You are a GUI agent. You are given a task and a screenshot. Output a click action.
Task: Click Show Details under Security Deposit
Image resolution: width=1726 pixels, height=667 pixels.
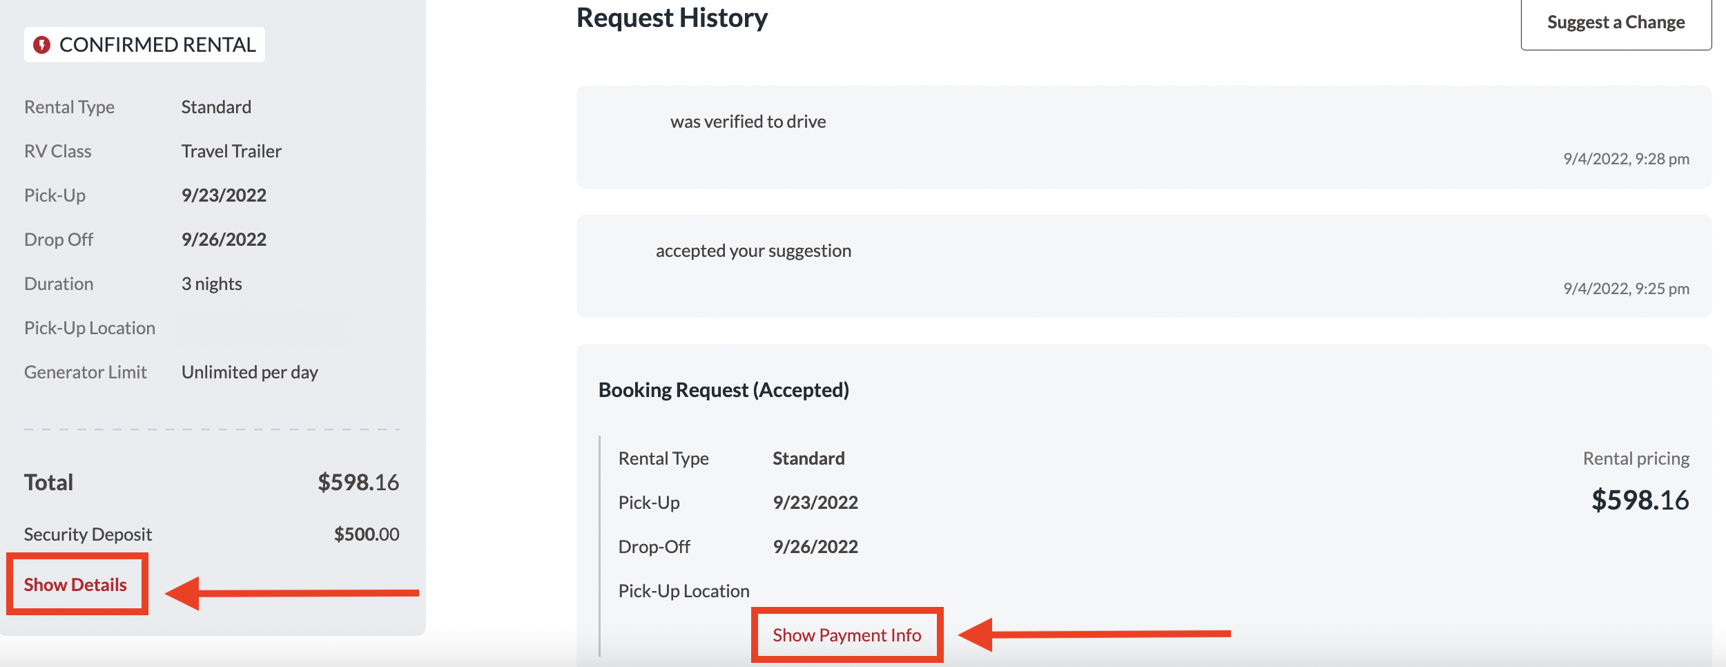pyautogui.click(x=75, y=585)
